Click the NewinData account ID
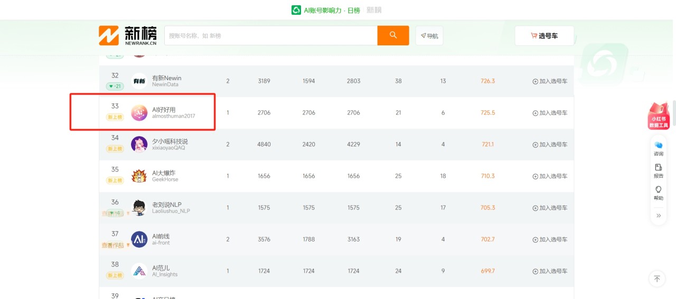The height and width of the screenshot is (299, 676). 165,84
